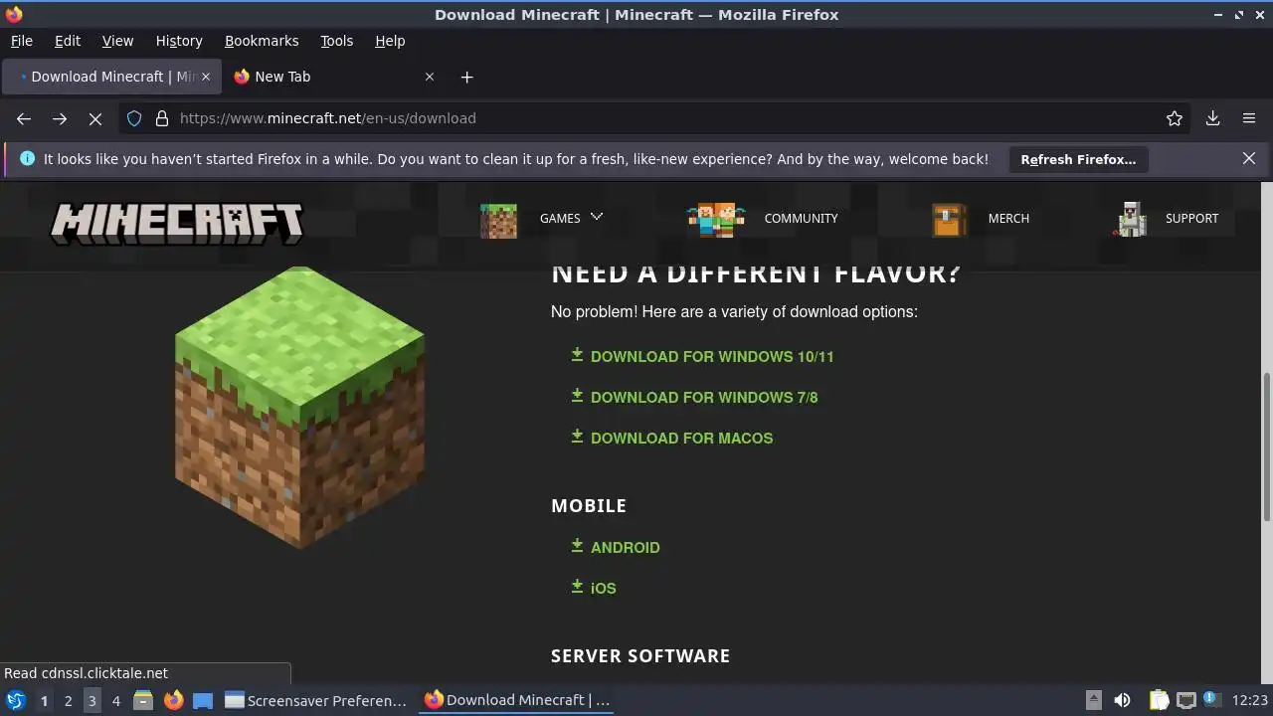Open the History menu

tap(179, 41)
